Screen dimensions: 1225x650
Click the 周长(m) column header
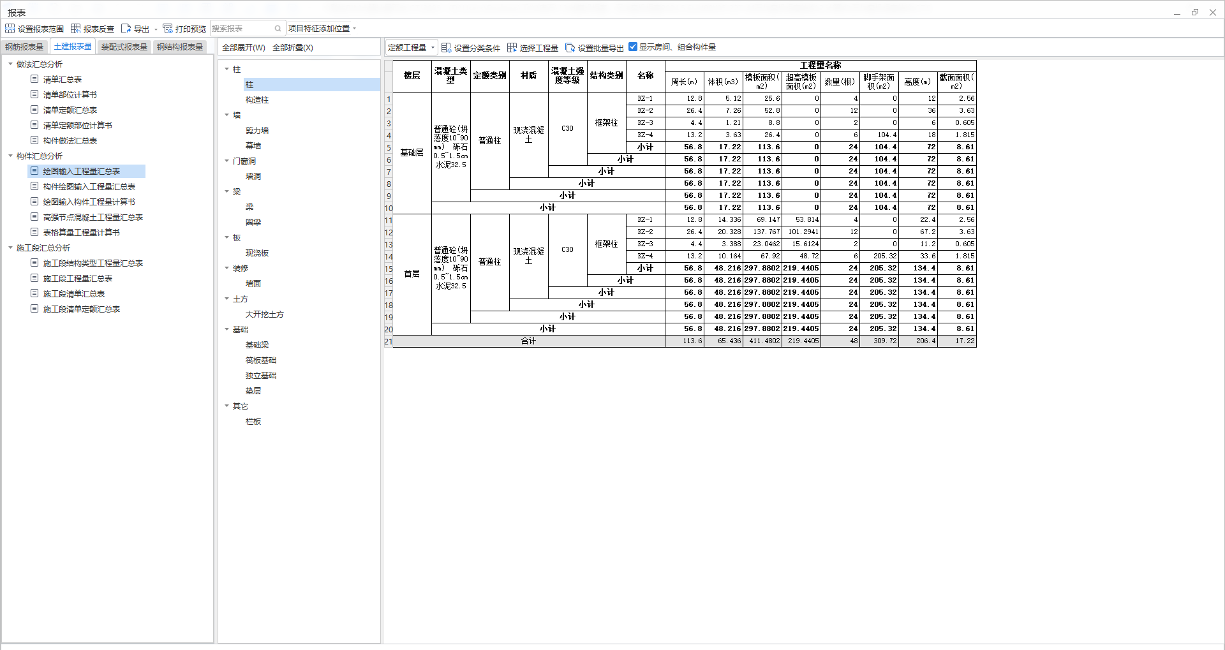[x=685, y=82]
